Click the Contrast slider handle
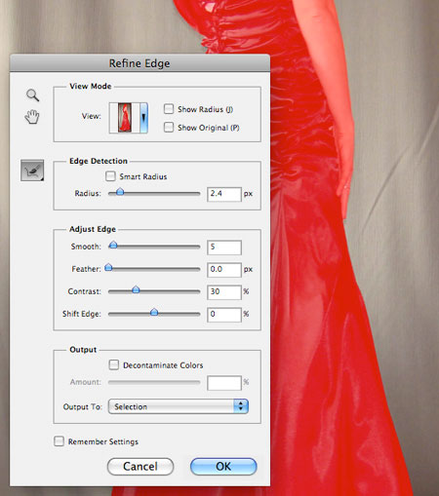This screenshot has width=439, height=496. (136, 289)
